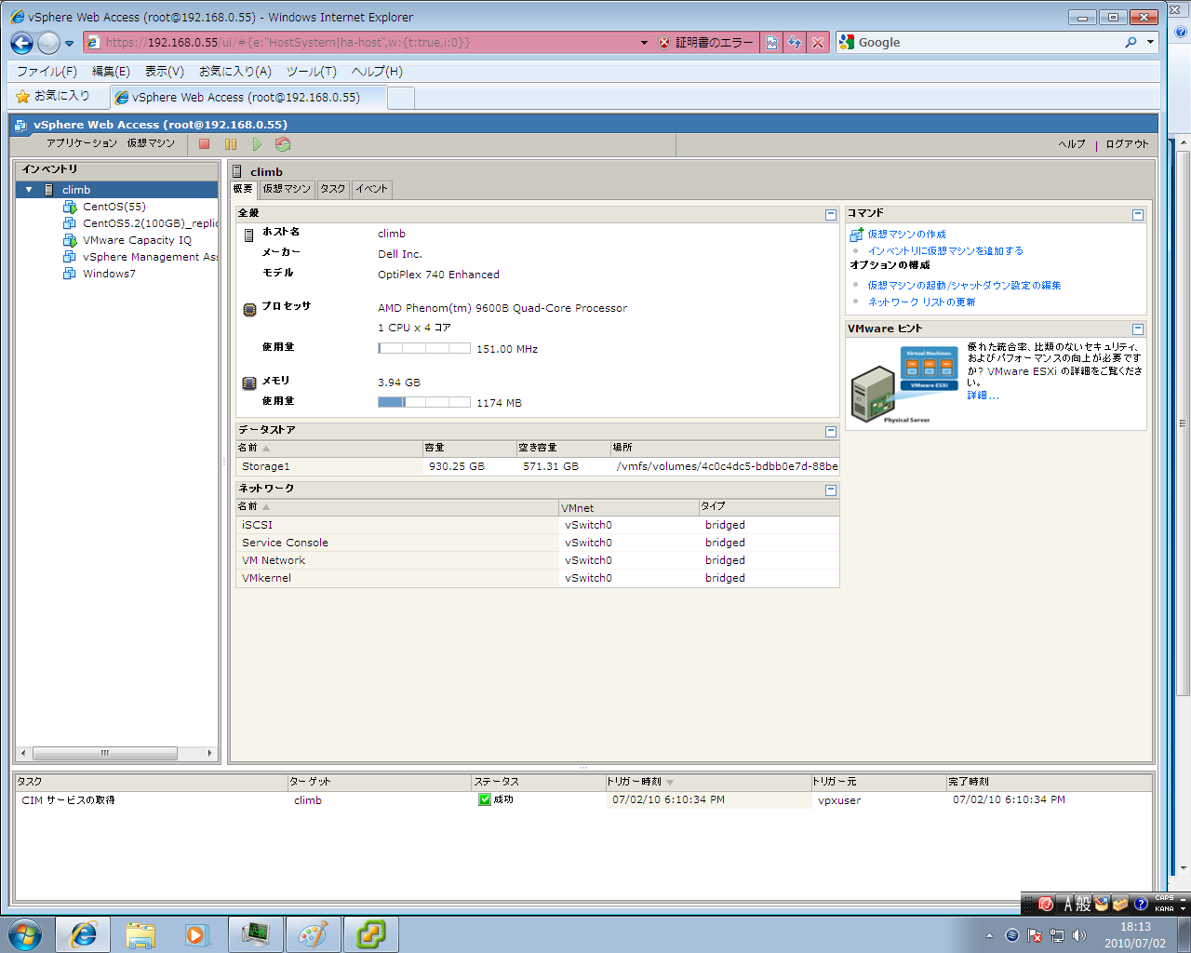
Task: Collapse the climb host tree node
Action: tap(29, 190)
